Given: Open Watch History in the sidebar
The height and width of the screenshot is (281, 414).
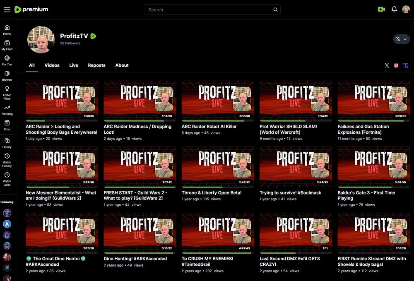Looking at the screenshot, I should click(x=7, y=160).
